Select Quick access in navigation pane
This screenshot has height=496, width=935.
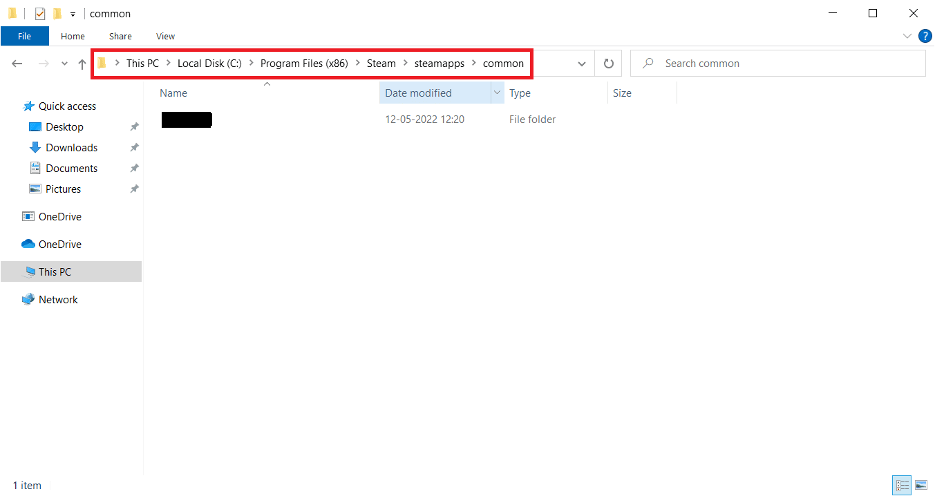coord(67,106)
